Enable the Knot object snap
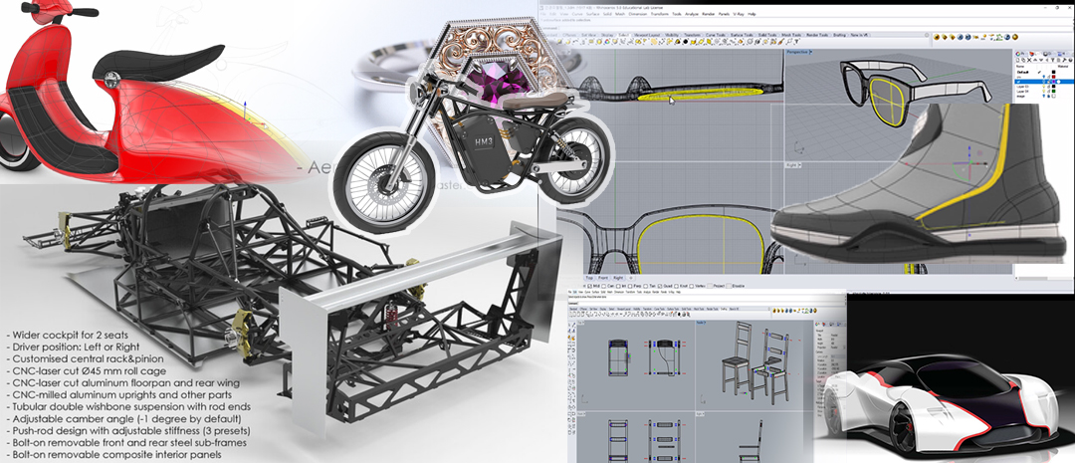 (677, 286)
